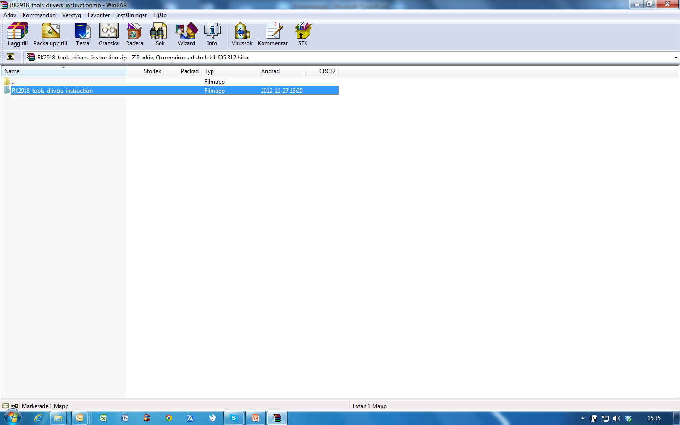
Task: Open CCleaner from the taskbar
Action: coord(147,418)
